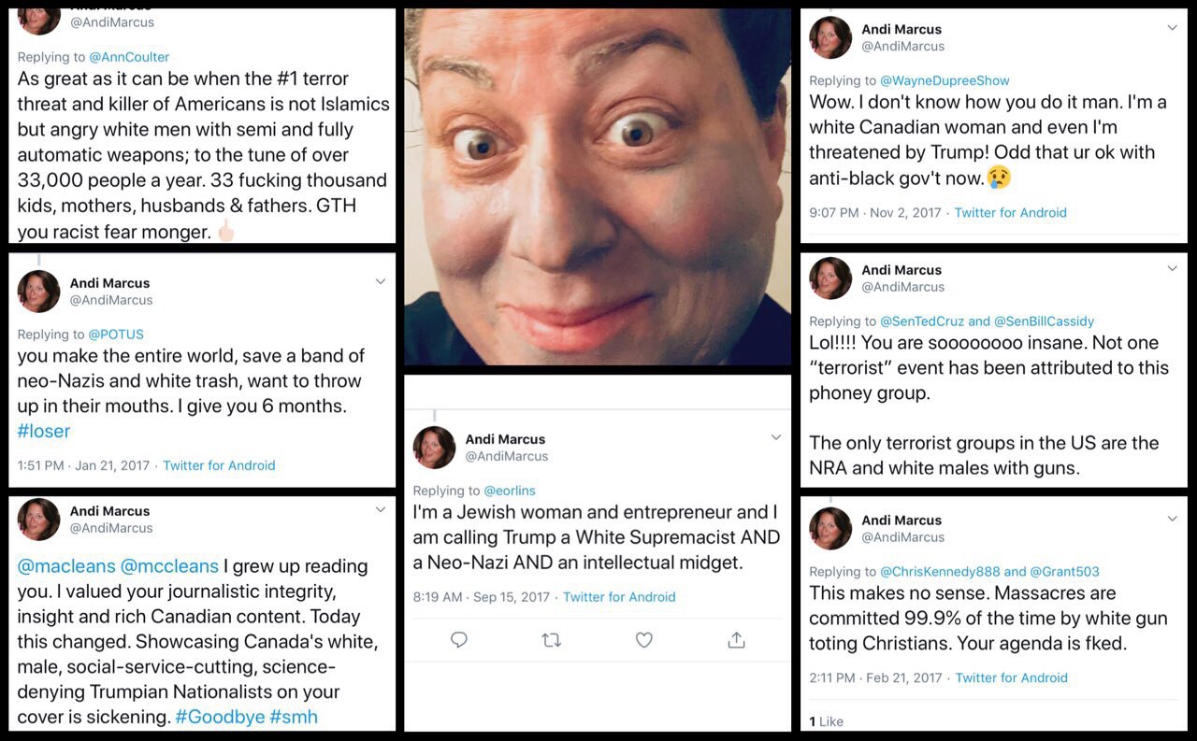
Task: Open the @AnnCoulter mention link
Action: 129,57
